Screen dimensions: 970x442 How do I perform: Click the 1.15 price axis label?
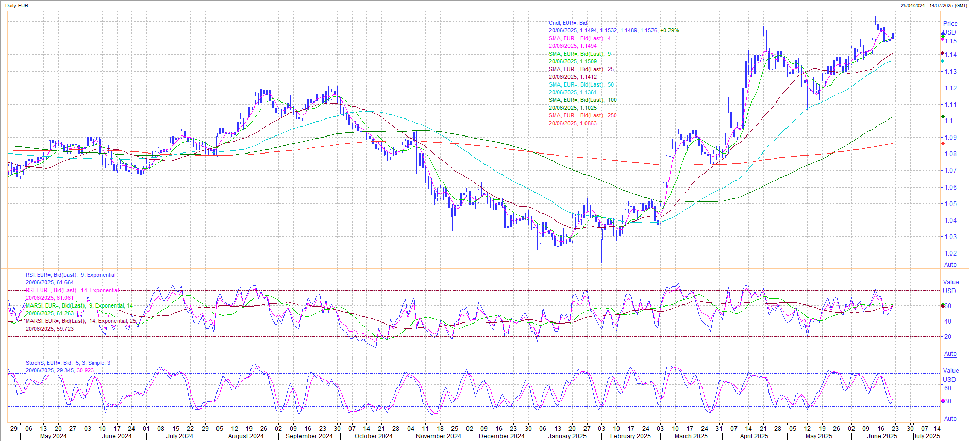950,41
